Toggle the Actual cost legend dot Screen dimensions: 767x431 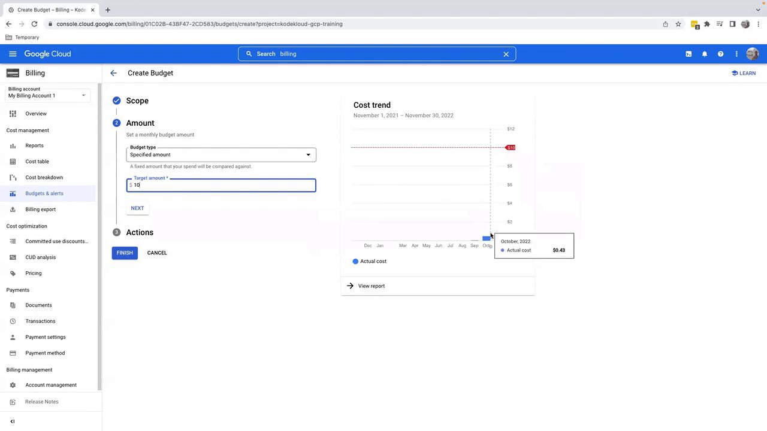(x=355, y=262)
